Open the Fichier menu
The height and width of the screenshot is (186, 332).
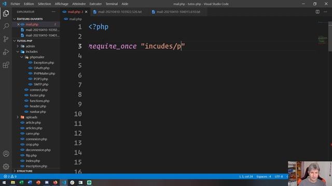[x=15, y=4]
